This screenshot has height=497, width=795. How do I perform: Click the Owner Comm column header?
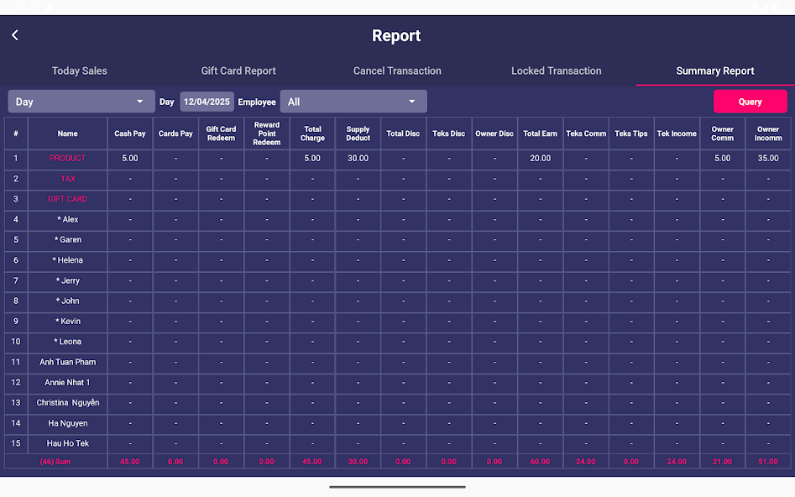pyautogui.click(x=722, y=133)
